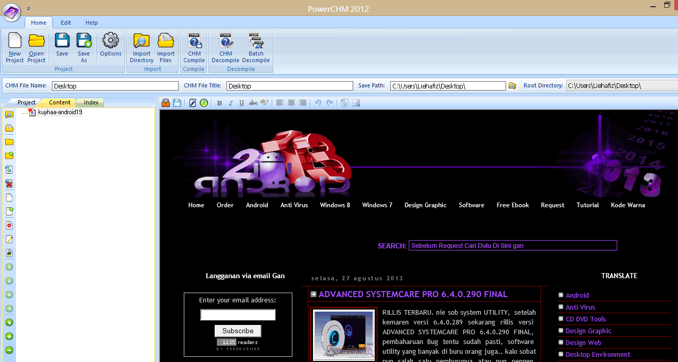
Task: Toggle strikethrough formatting
Action: [253, 103]
